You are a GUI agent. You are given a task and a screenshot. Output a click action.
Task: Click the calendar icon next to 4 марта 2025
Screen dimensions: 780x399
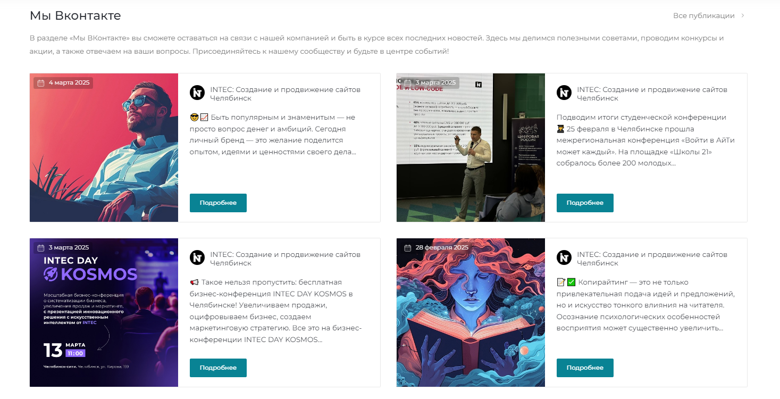pos(41,83)
